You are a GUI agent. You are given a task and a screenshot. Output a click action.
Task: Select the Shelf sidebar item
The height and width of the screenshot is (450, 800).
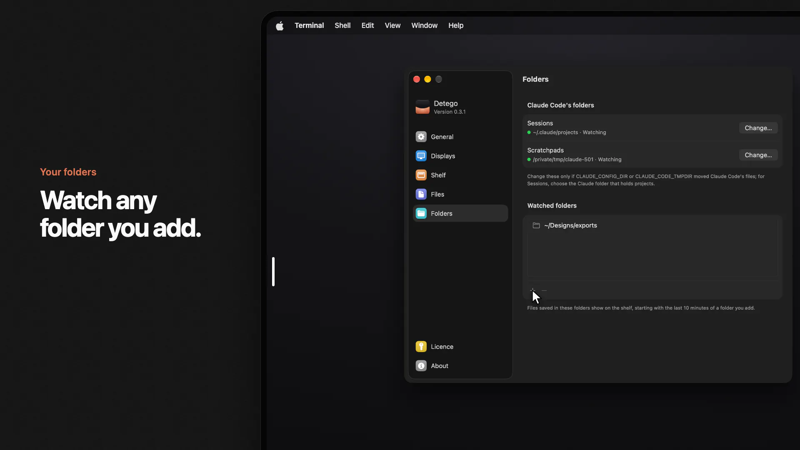coord(460,175)
